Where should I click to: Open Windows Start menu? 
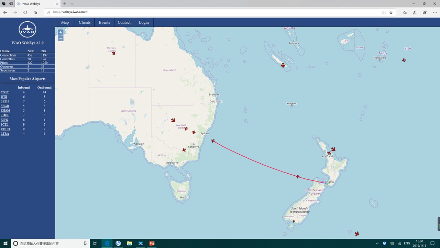pos(5,243)
